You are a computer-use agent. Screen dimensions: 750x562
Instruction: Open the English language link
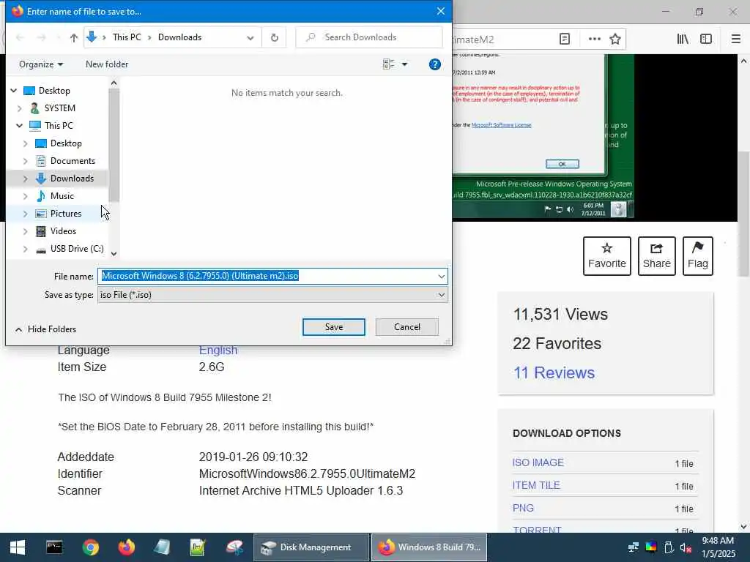[218, 351]
